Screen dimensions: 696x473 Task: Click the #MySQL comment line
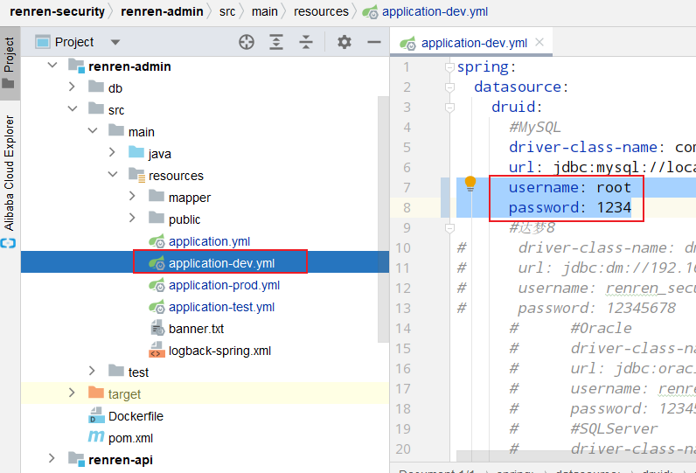click(x=535, y=128)
